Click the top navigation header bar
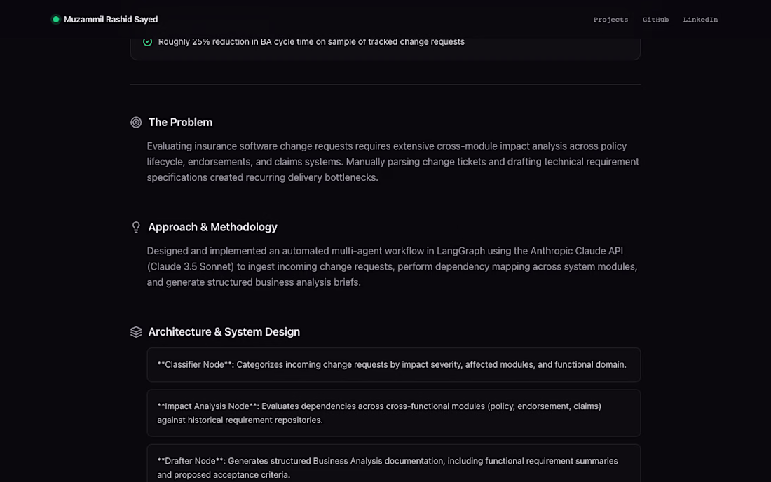Screen dimensions: 771x482 click(x=385, y=19)
